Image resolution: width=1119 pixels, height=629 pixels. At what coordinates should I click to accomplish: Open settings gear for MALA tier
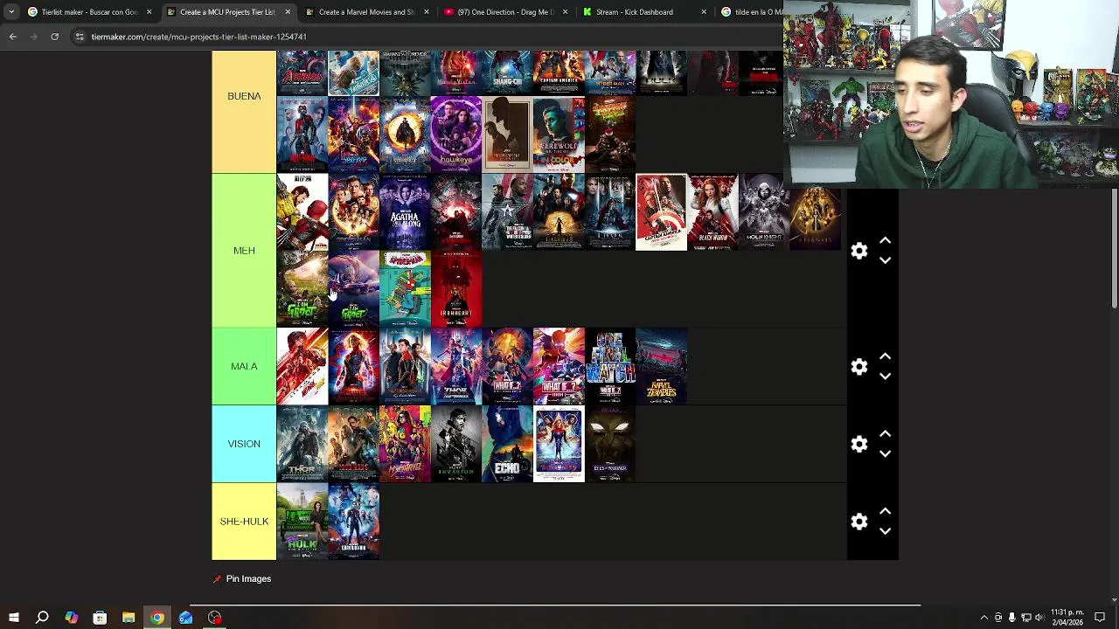pyautogui.click(x=859, y=367)
